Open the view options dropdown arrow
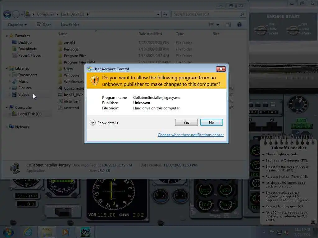Image resolution: width=318 pixels, height=238 pixels. pos(218,25)
